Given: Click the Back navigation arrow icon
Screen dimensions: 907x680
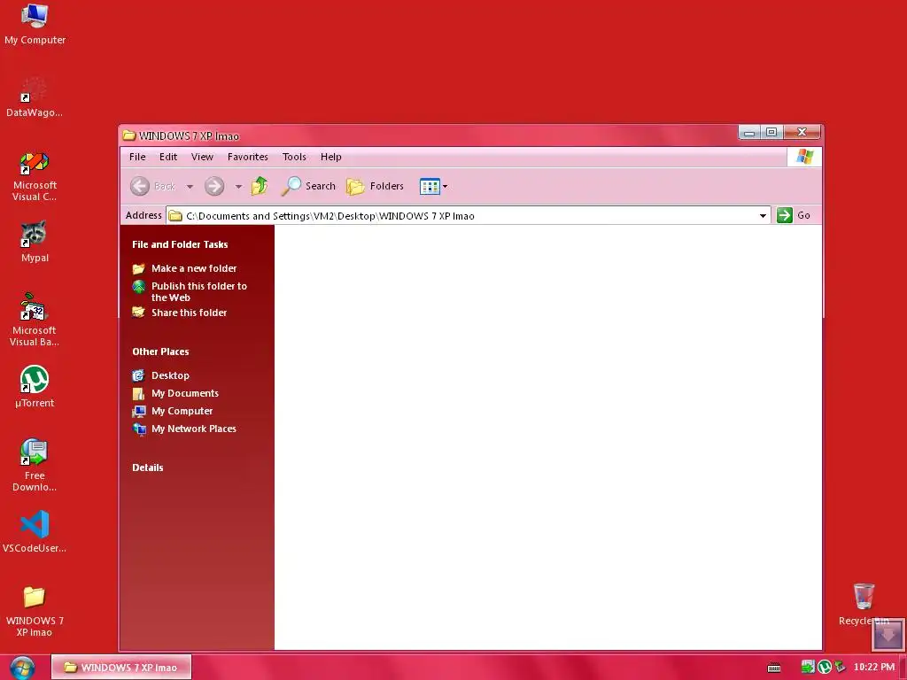Looking at the screenshot, I should coord(139,186).
